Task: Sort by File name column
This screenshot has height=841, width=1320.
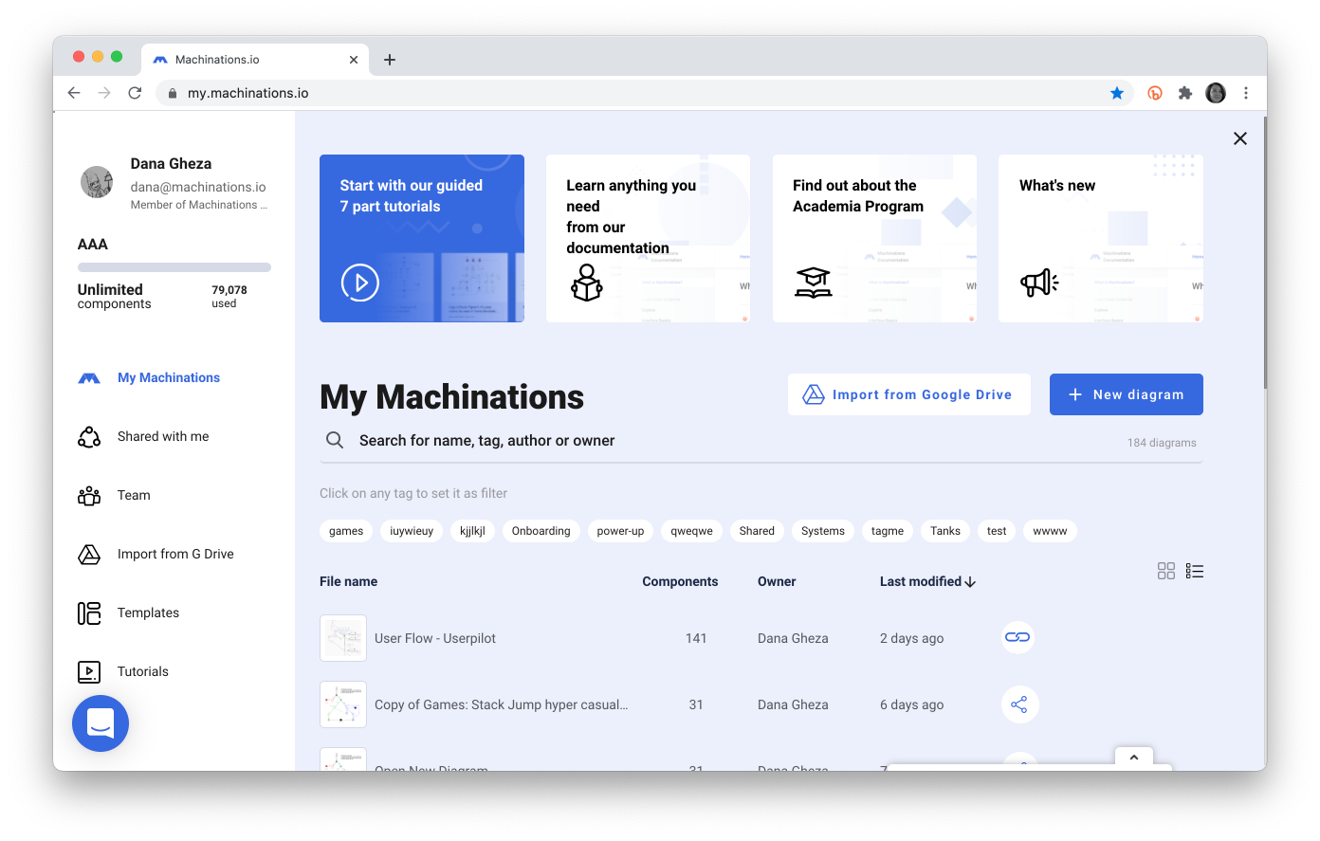Action: [348, 581]
